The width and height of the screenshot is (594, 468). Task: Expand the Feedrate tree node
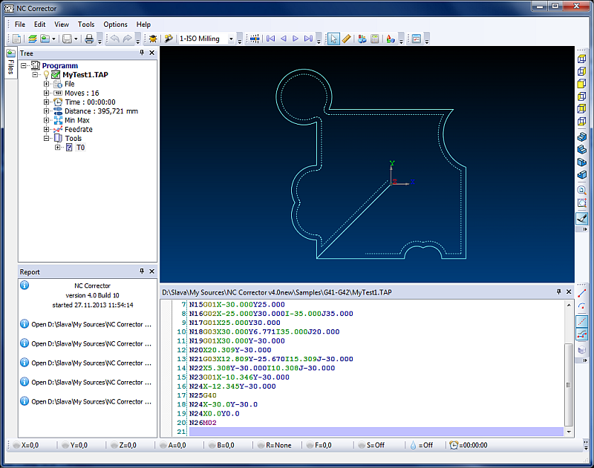coord(47,129)
